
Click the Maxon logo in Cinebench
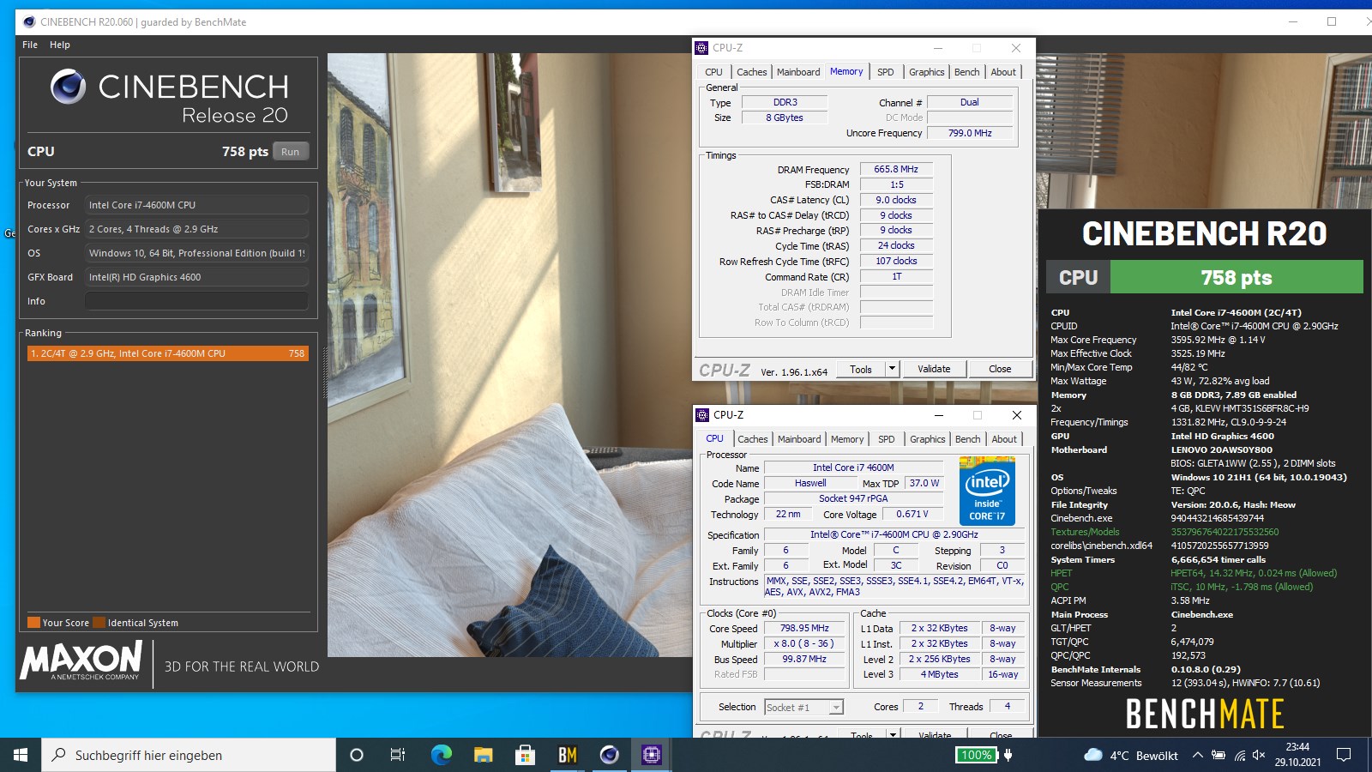click(x=81, y=661)
